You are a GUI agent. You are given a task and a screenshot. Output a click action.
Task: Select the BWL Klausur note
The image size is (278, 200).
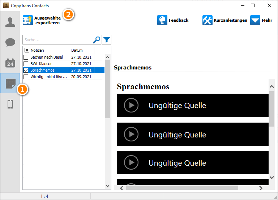point(41,64)
